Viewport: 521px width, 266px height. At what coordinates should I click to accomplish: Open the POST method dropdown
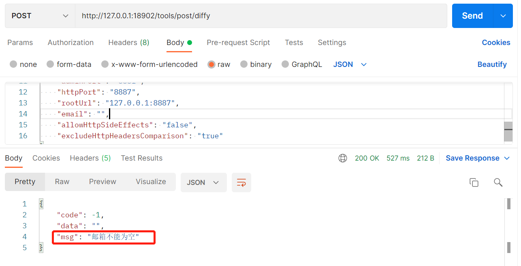(x=40, y=16)
